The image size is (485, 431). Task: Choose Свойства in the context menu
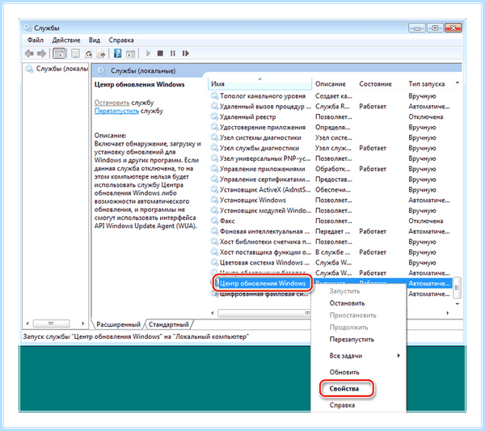pyautogui.click(x=344, y=389)
